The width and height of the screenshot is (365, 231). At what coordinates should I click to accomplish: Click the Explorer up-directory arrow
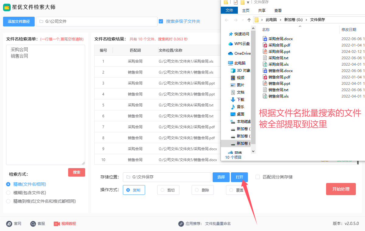(249, 20)
